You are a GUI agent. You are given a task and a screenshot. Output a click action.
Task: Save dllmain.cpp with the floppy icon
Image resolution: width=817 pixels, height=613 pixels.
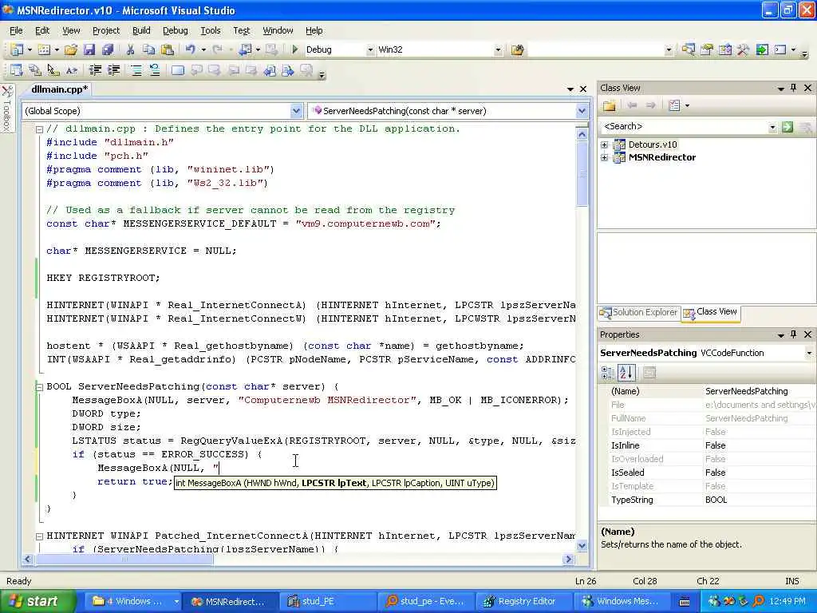click(89, 49)
